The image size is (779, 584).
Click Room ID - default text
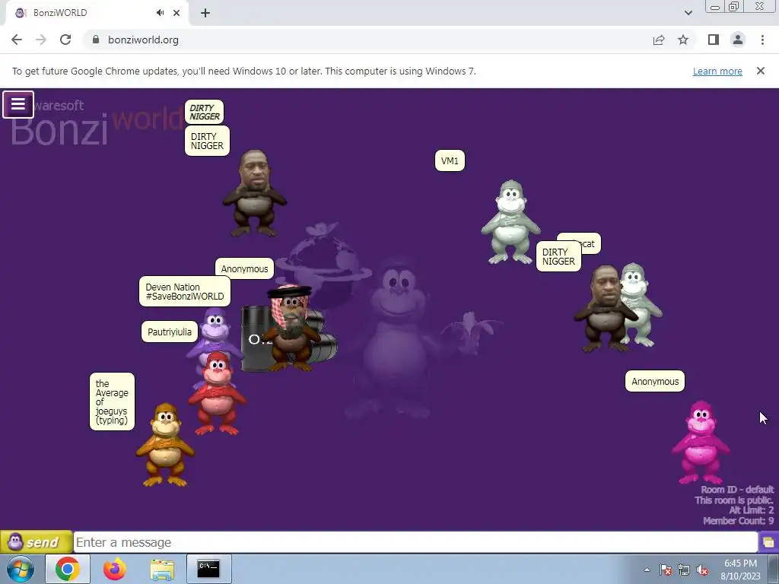pos(737,490)
